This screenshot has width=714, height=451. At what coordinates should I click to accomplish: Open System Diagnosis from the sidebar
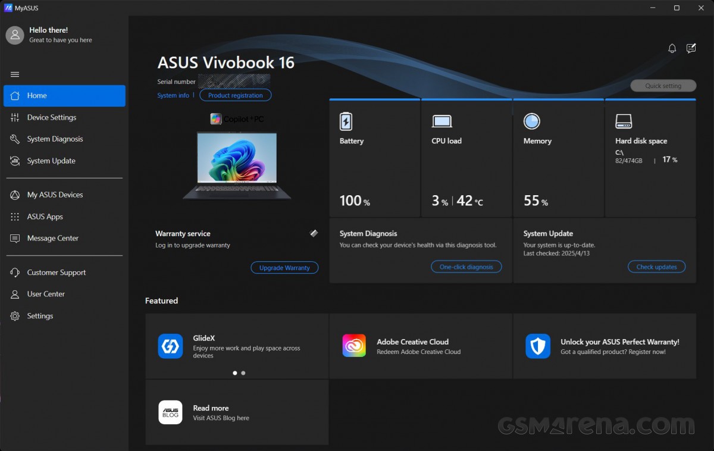(x=54, y=139)
